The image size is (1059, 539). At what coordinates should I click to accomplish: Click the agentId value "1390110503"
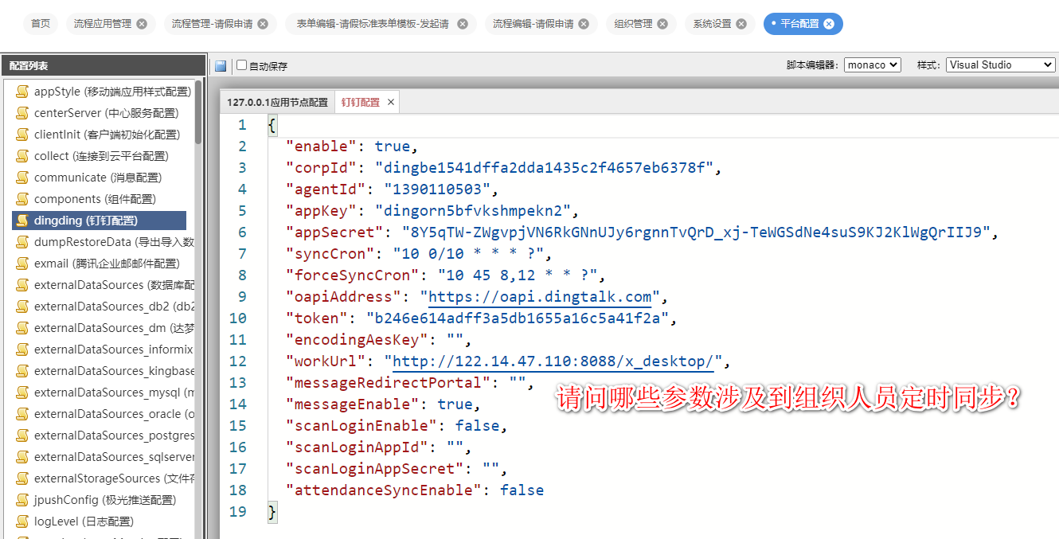point(436,189)
